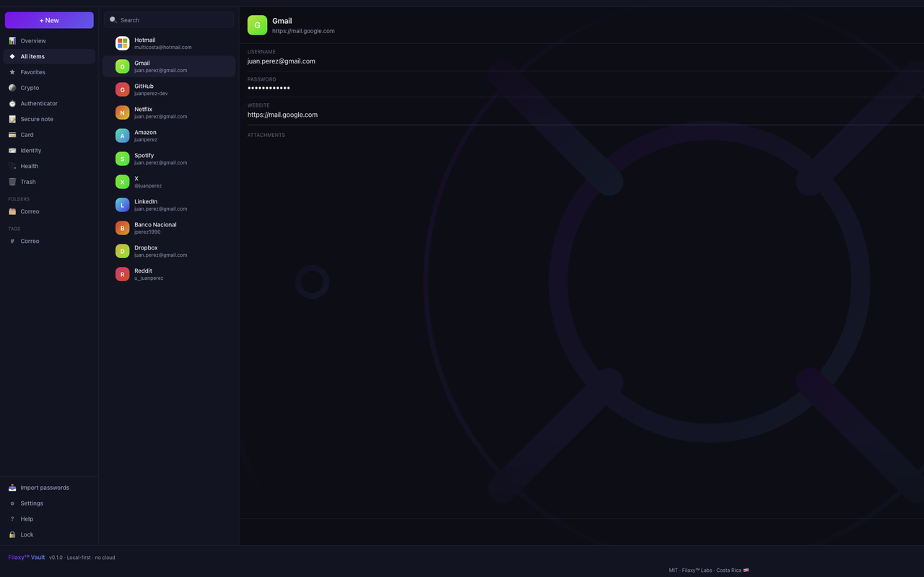Click the Crypto coin icon
Screen dimensions: 924x577
coord(12,88)
